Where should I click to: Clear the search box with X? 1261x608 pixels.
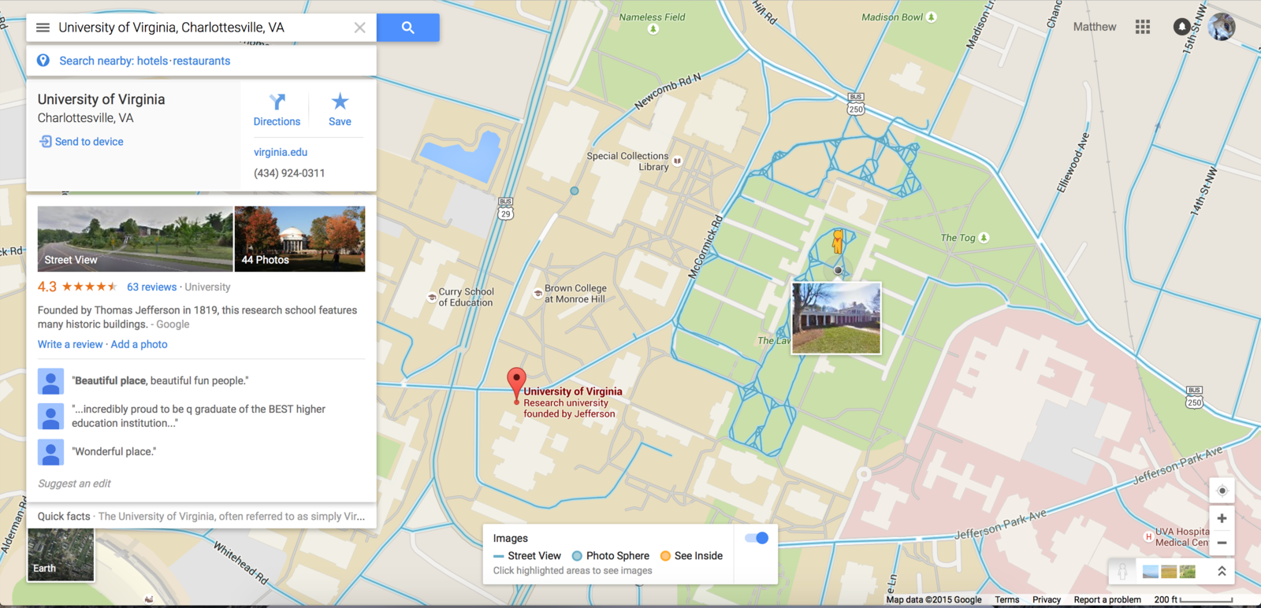point(359,28)
